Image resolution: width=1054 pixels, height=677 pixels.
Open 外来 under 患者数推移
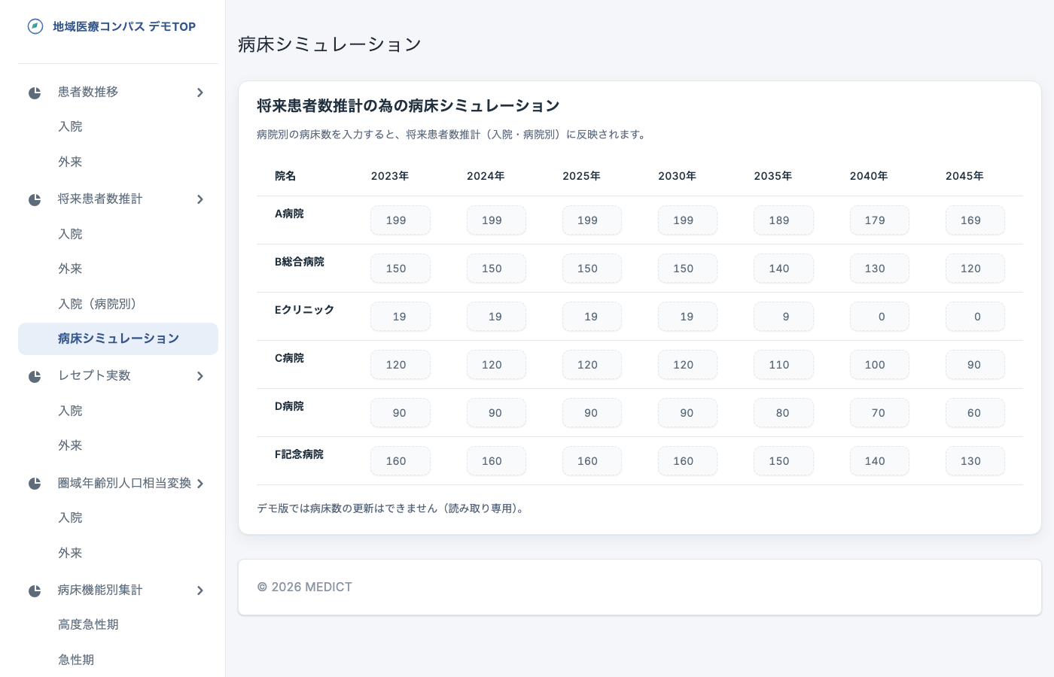(x=118, y=162)
